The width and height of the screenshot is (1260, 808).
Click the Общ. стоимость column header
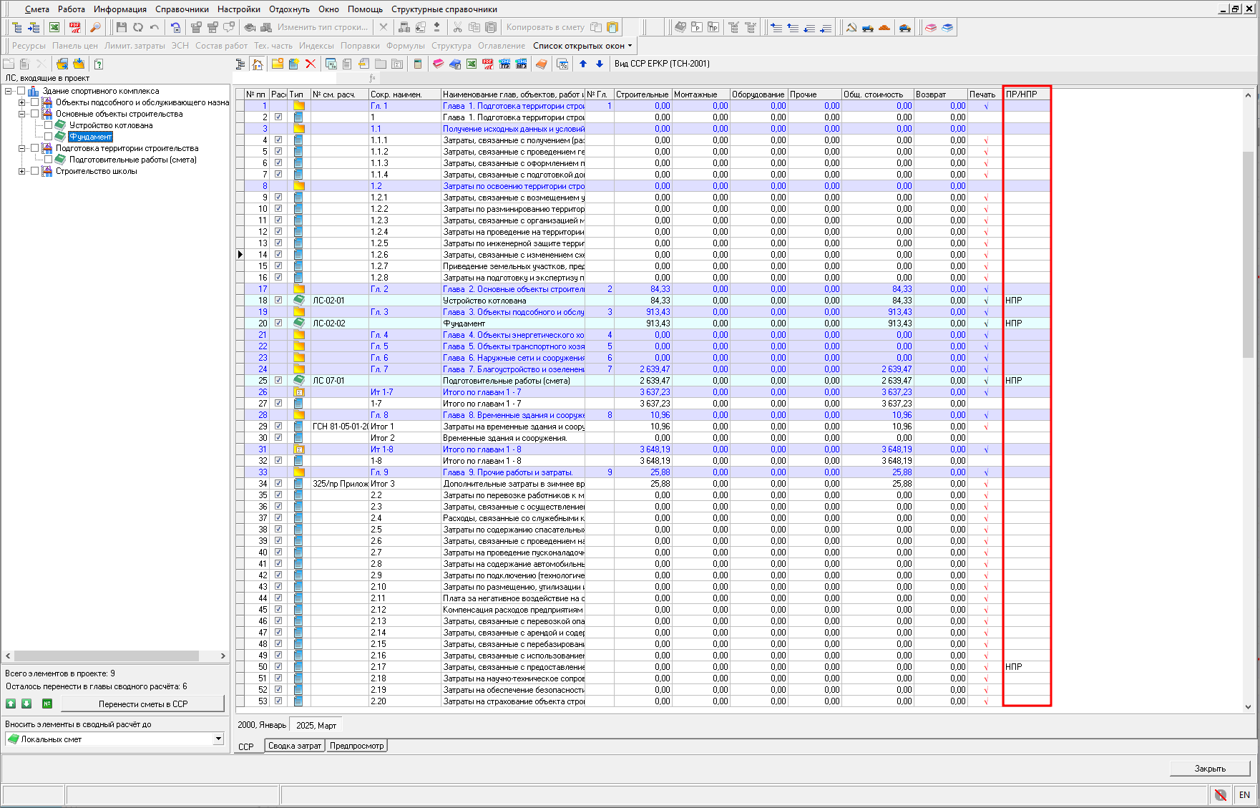click(x=877, y=94)
